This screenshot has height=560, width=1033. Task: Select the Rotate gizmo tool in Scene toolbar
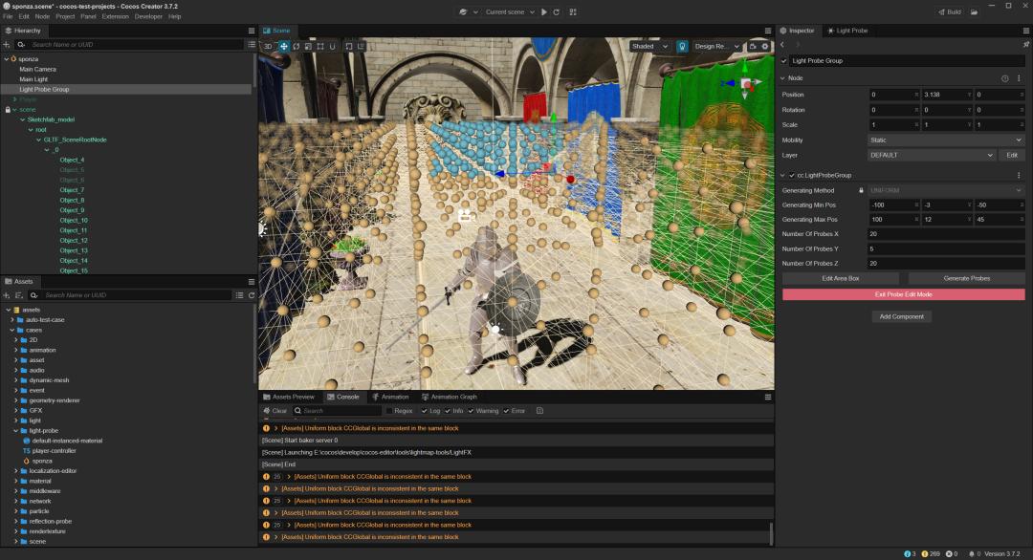tap(296, 46)
